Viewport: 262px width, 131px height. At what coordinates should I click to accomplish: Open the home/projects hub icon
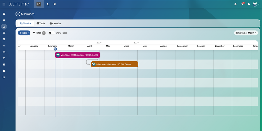[48, 4]
